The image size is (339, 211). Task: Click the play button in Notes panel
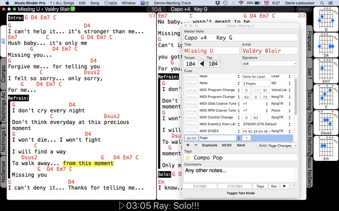click(x=284, y=186)
